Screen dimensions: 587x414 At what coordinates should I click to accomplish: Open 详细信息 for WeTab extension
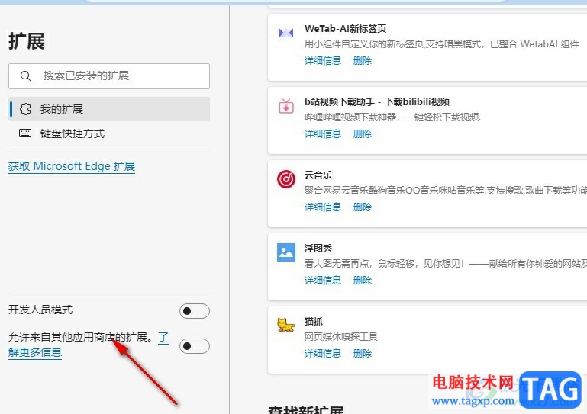point(323,60)
